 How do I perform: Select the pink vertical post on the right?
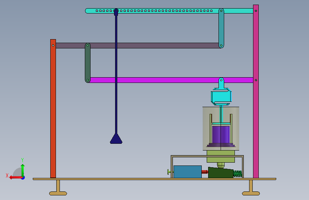coord(256,91)
